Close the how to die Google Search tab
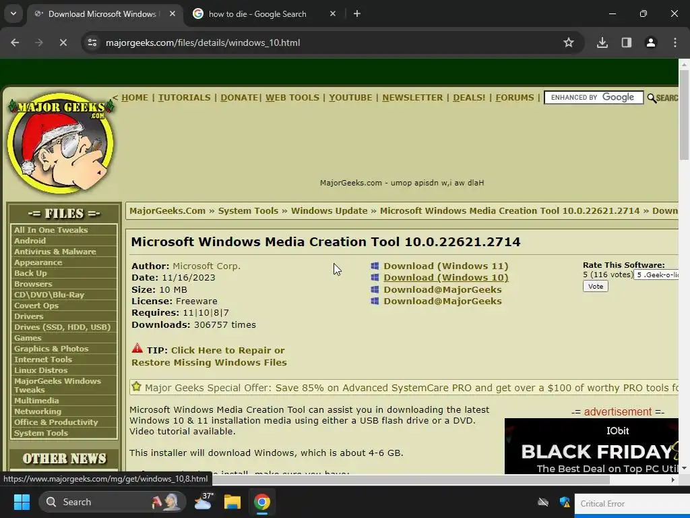This screenshot has width=690, height=518. point(333,13)
